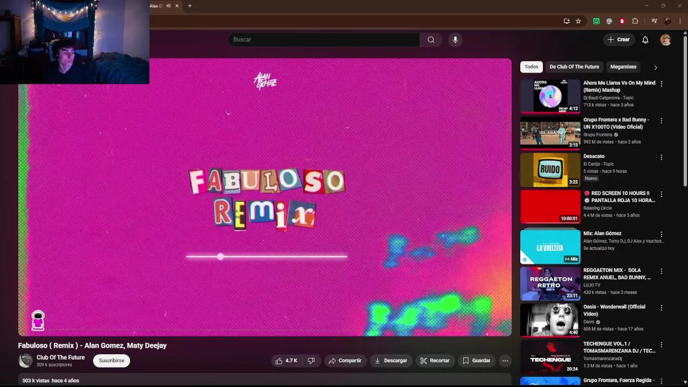Click the video player area
The width and height of the screenshot is (688, 387).
[x=265, y=197]
